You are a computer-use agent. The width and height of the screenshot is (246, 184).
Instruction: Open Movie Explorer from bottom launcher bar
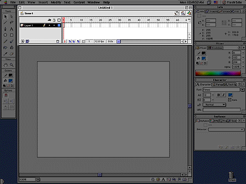[x=174, y=180]
